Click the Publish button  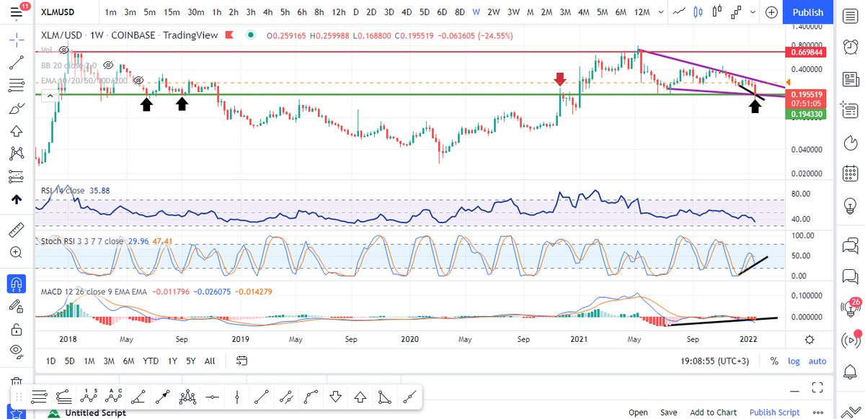pos(807,12)
